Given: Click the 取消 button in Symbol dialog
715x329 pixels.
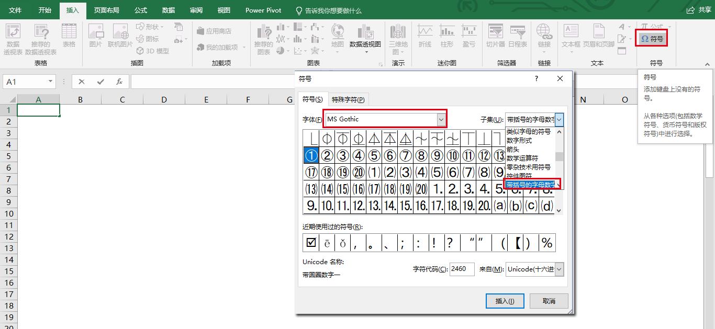Looking at the screenshot, I should (x=548, y=301).
